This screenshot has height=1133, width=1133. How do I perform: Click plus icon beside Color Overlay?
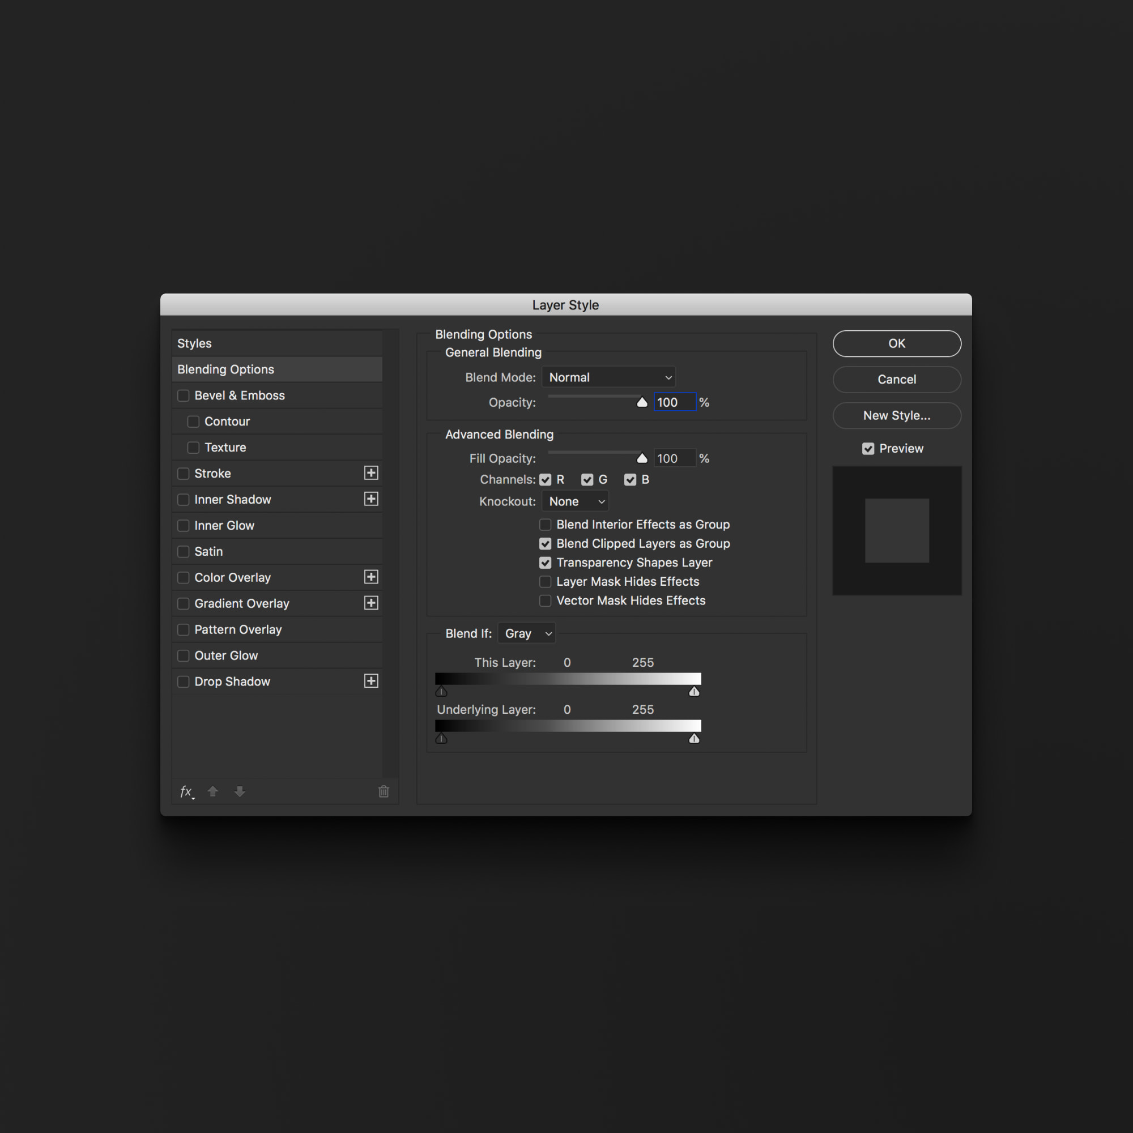[x=370, y=577]
